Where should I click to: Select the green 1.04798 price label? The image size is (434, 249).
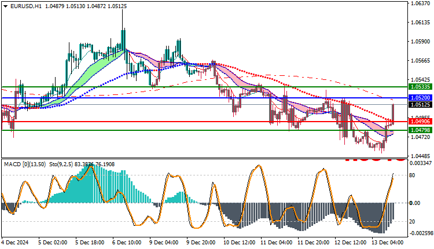[x=420, y=130]
